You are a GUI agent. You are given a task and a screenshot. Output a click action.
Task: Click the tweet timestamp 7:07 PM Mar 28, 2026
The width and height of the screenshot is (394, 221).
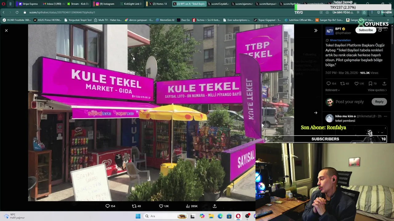point(341,73)
